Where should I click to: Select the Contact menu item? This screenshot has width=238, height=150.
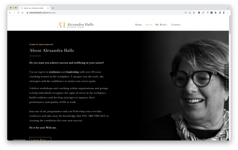click(176, 25)
